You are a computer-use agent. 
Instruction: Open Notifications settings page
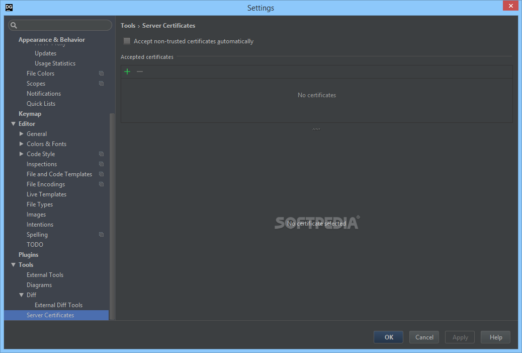tap(44, 94)
